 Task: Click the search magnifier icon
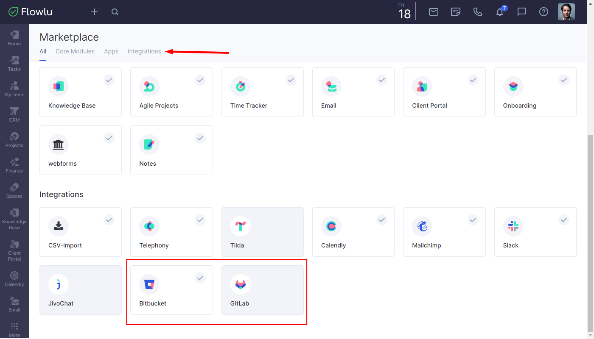point(115,12)
